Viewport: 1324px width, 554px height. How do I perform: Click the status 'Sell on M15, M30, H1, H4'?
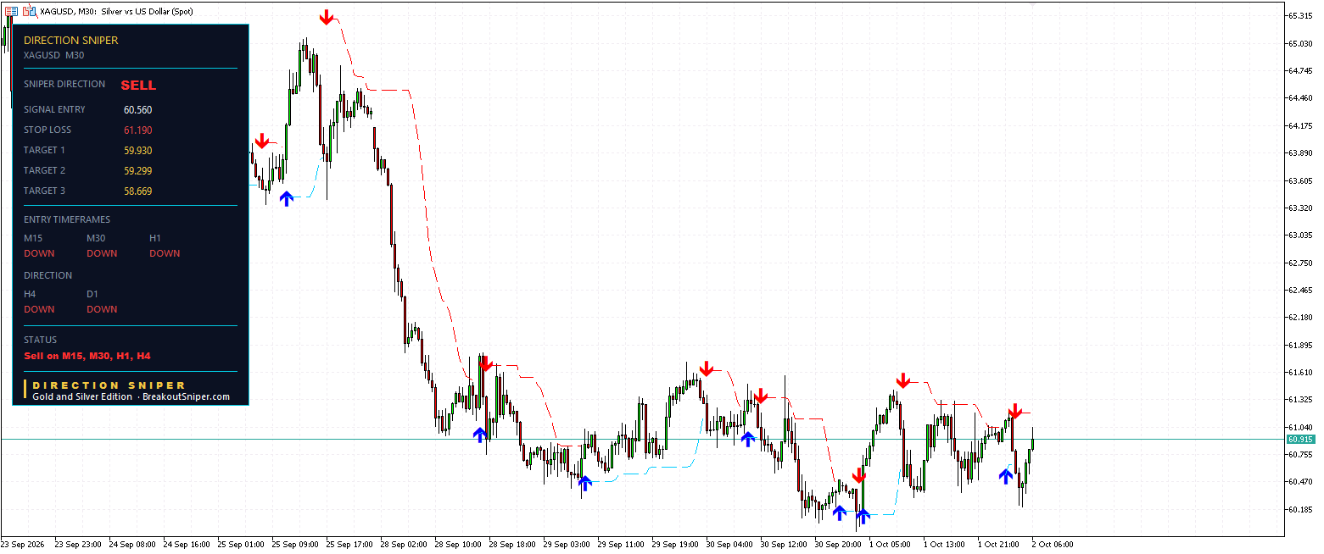[x=87, y=357]
